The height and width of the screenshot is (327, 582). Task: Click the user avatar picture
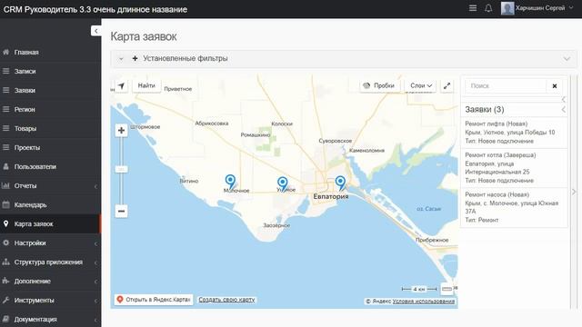click(x=507, y=8)
